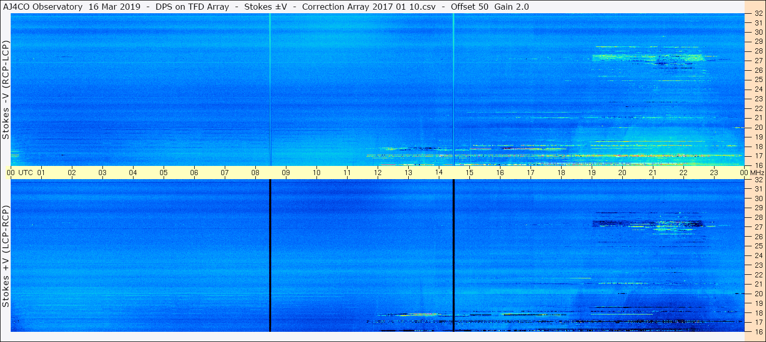This screenshot has width=766, height=342.
Task: Click 'DPS on TFD Array' header text
Action: [194, 7]
